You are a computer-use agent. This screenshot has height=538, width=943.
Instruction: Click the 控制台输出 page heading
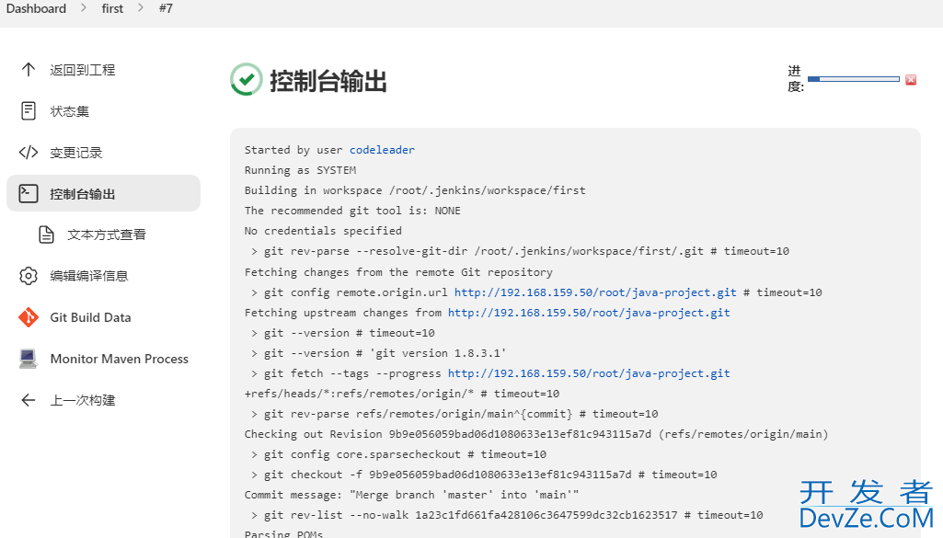[328, 81]
